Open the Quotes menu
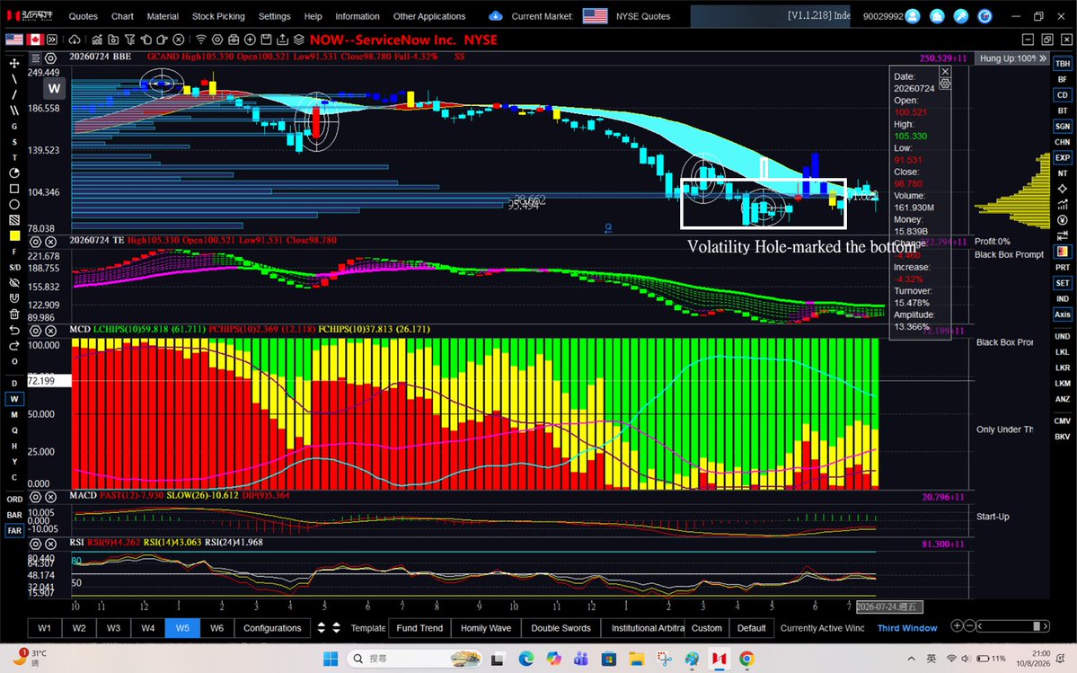Screen dimensions: 1077x673 (84, 16)
